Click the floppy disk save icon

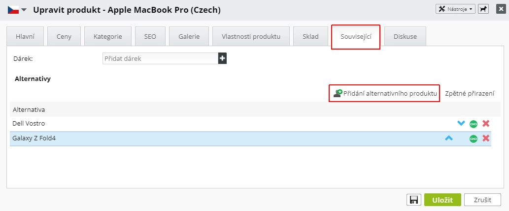(x=414, y=200)
